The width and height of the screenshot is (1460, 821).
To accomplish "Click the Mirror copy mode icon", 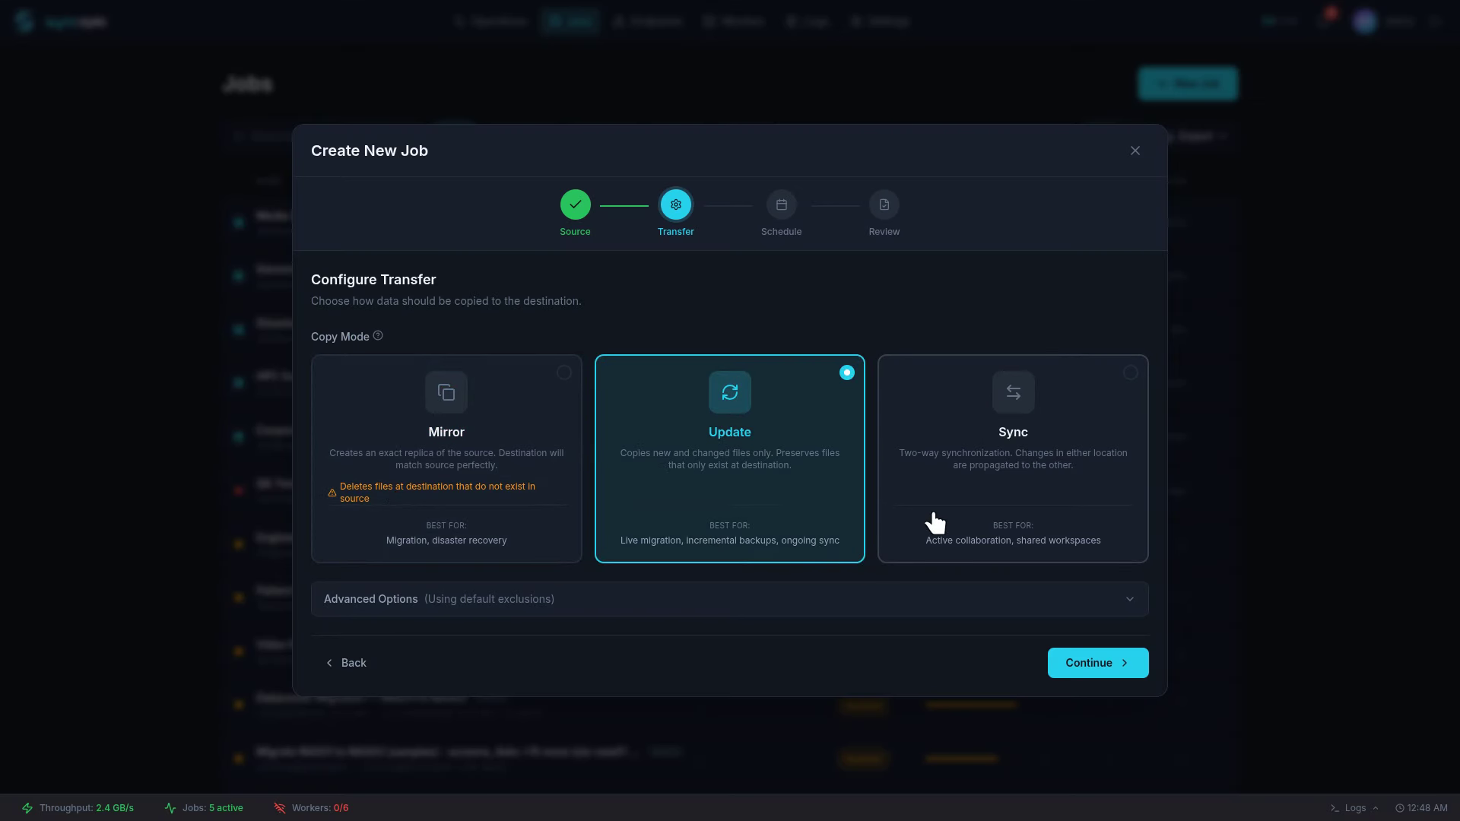I will pos(446,392).
